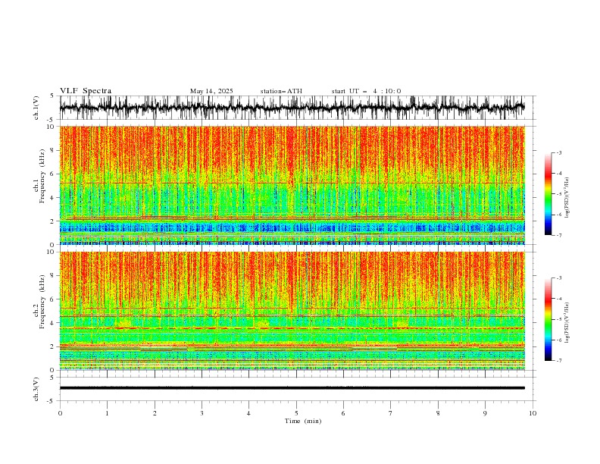Click the ch.2 "Frequency (kHz)" axis label
600x464 pixels.
(42, 301)
